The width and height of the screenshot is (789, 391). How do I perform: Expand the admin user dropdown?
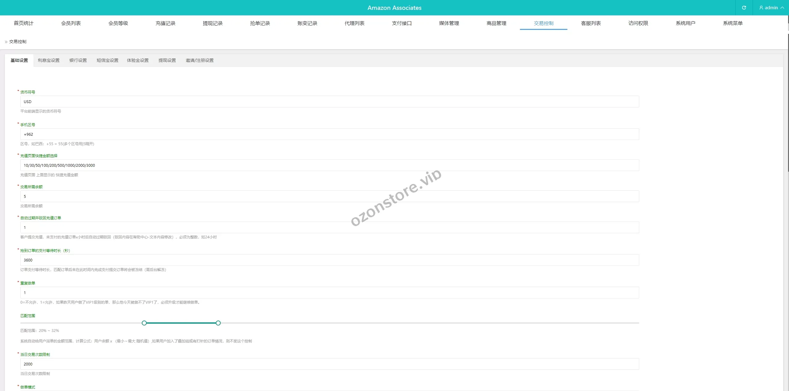click(x=771, y=8)
